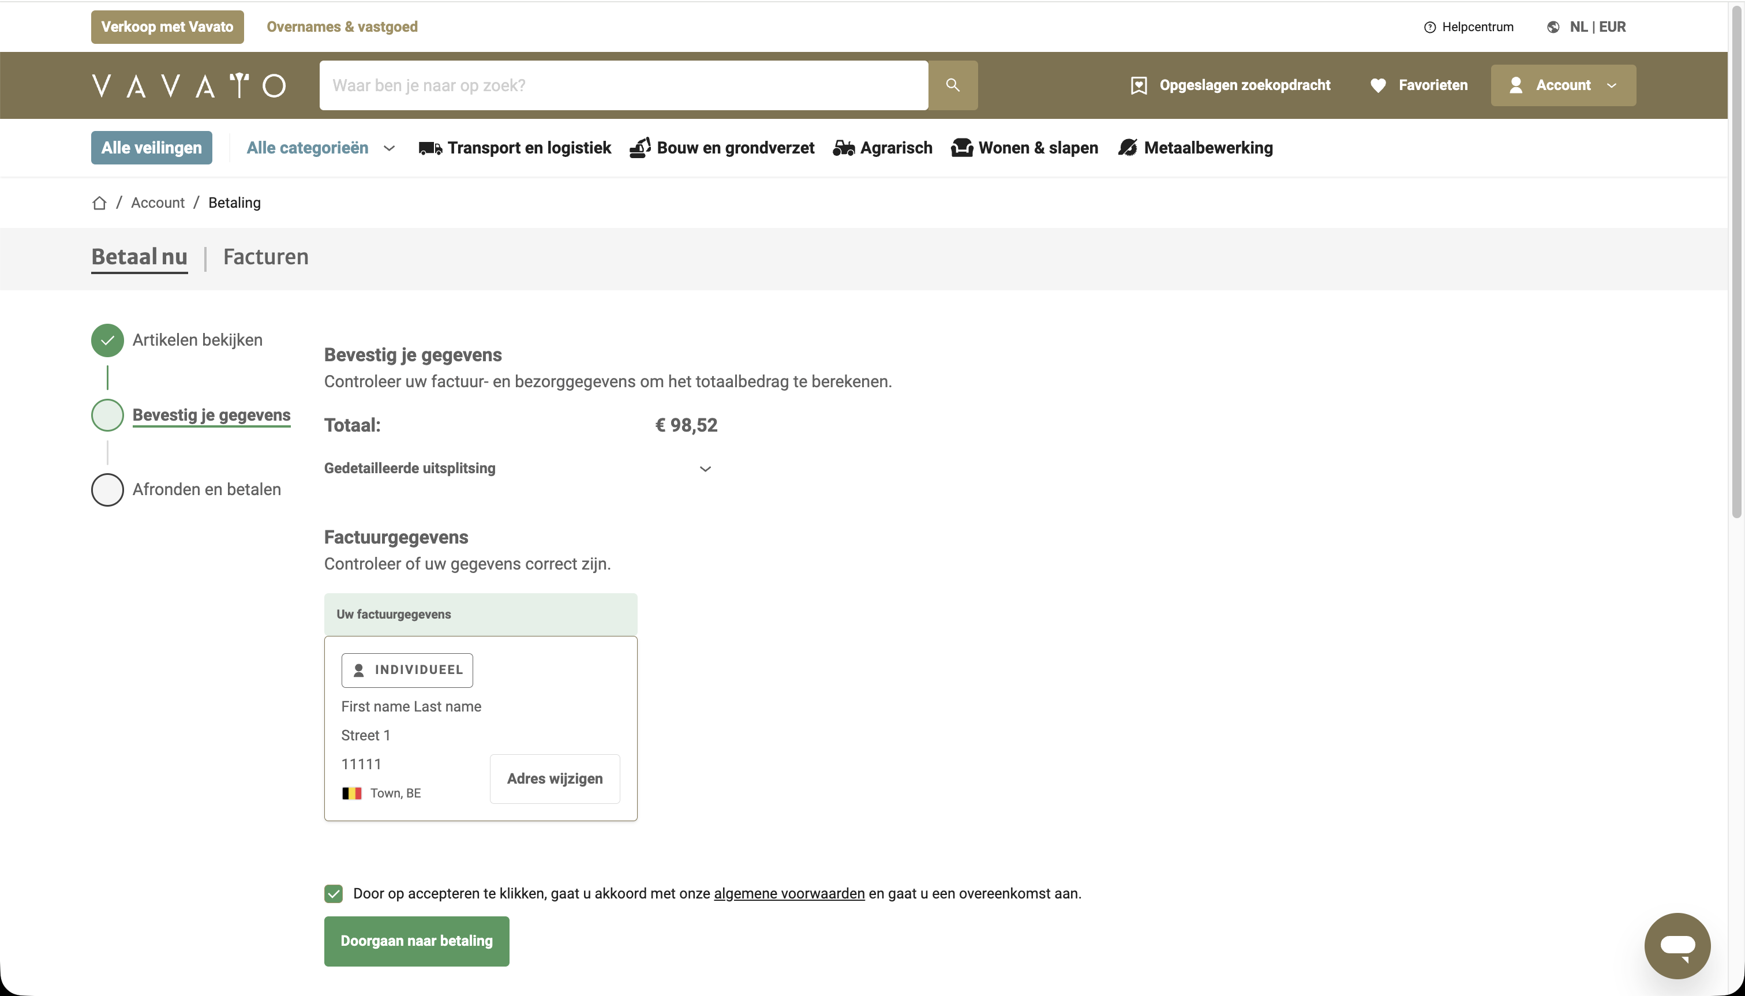Image resolution: width=1745 pixels, height=996 pixels.
Task: Select the Afronden en betalen step circle
Action: (x=107, y=490)
